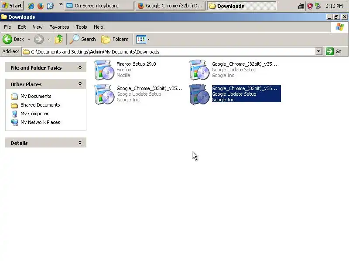349x261 pixels.
Task: Open the Search pane magnifier button
Action: [82, 39]
